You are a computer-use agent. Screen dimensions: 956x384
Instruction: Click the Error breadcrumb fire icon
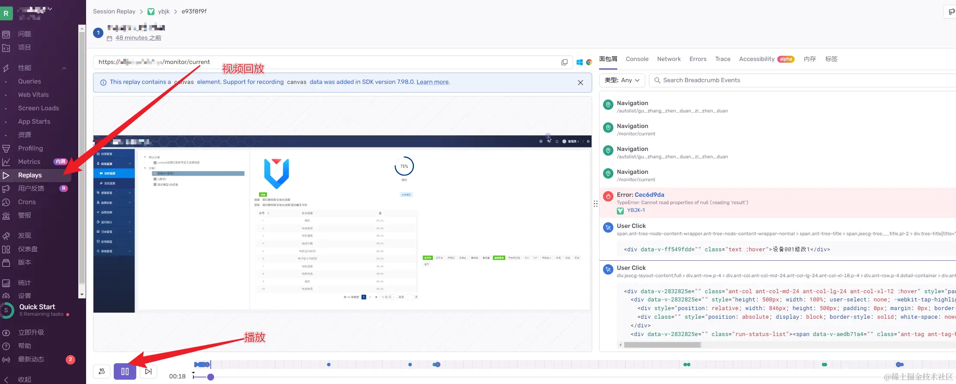tap(608, 196)
